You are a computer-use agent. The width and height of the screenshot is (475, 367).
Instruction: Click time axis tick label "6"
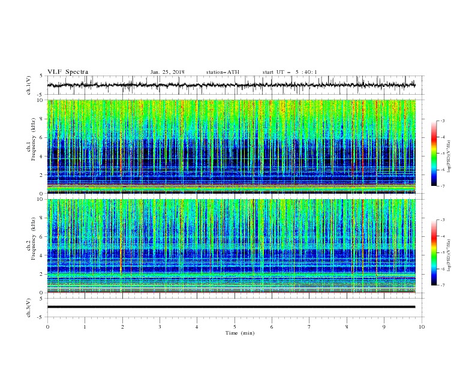[272, 327]
